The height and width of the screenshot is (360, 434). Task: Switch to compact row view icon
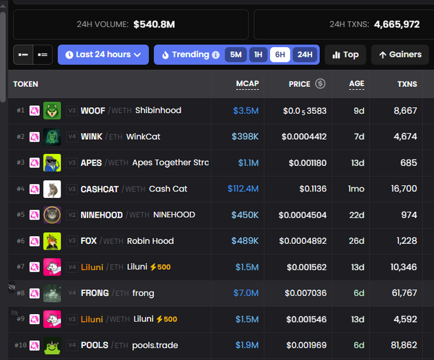[23, 55]
